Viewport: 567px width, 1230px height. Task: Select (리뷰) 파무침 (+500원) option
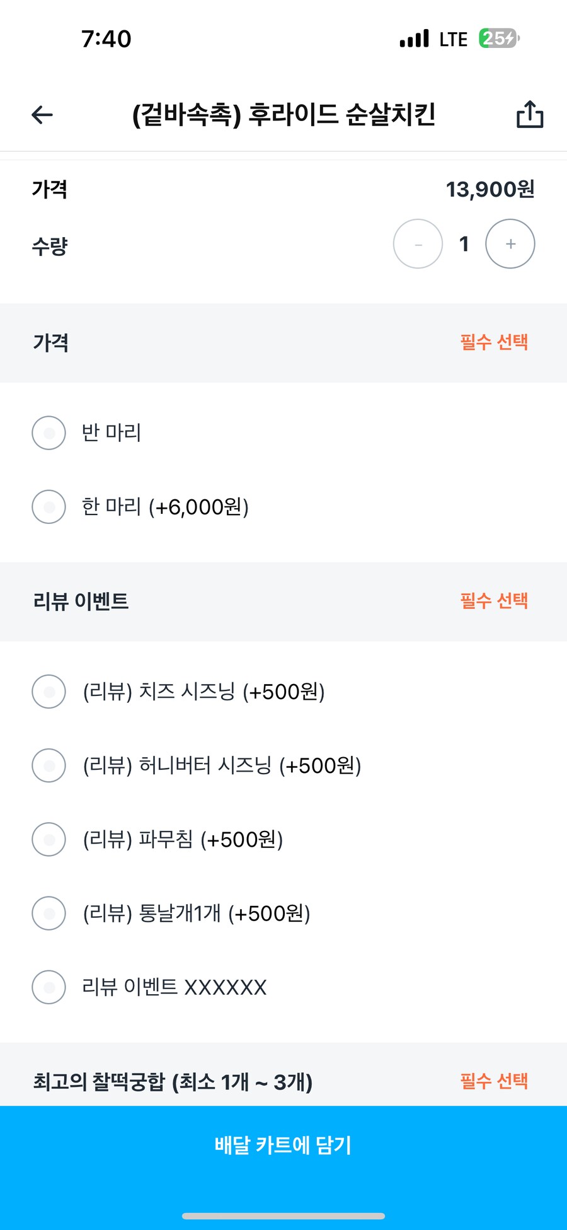49,839
